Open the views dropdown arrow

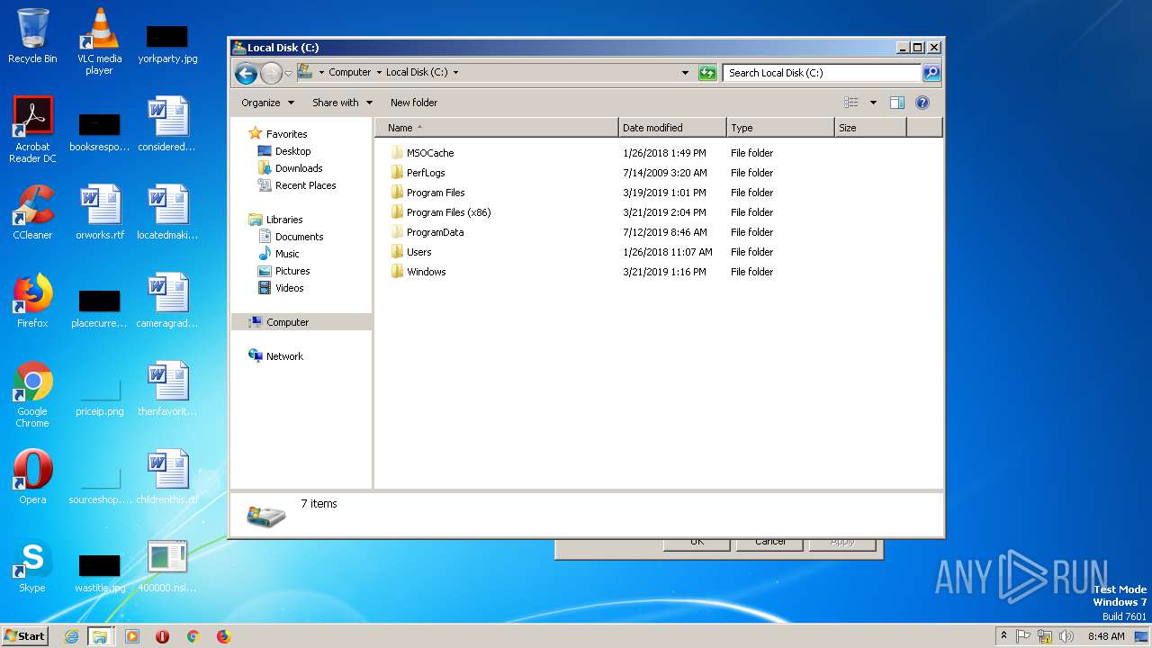tap(873, 103)
